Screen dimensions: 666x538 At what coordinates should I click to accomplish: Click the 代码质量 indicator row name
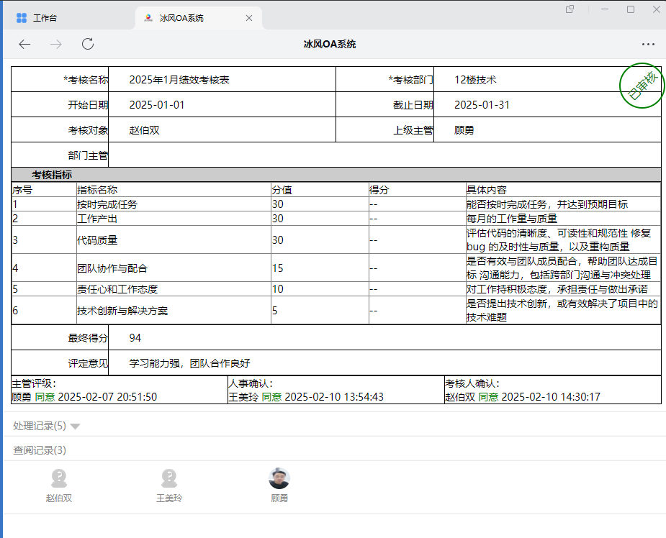pyautogui.click(x=97, y=240)
